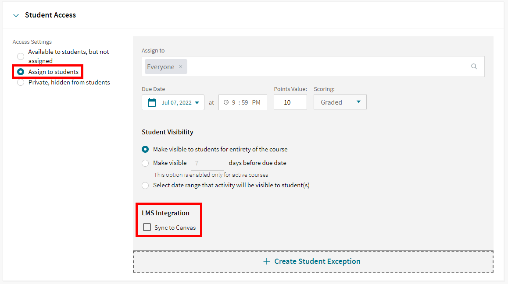Click the search magnifier in Assign to field
The height and width of the screenshot is (284, 508).
click(474, 66)
